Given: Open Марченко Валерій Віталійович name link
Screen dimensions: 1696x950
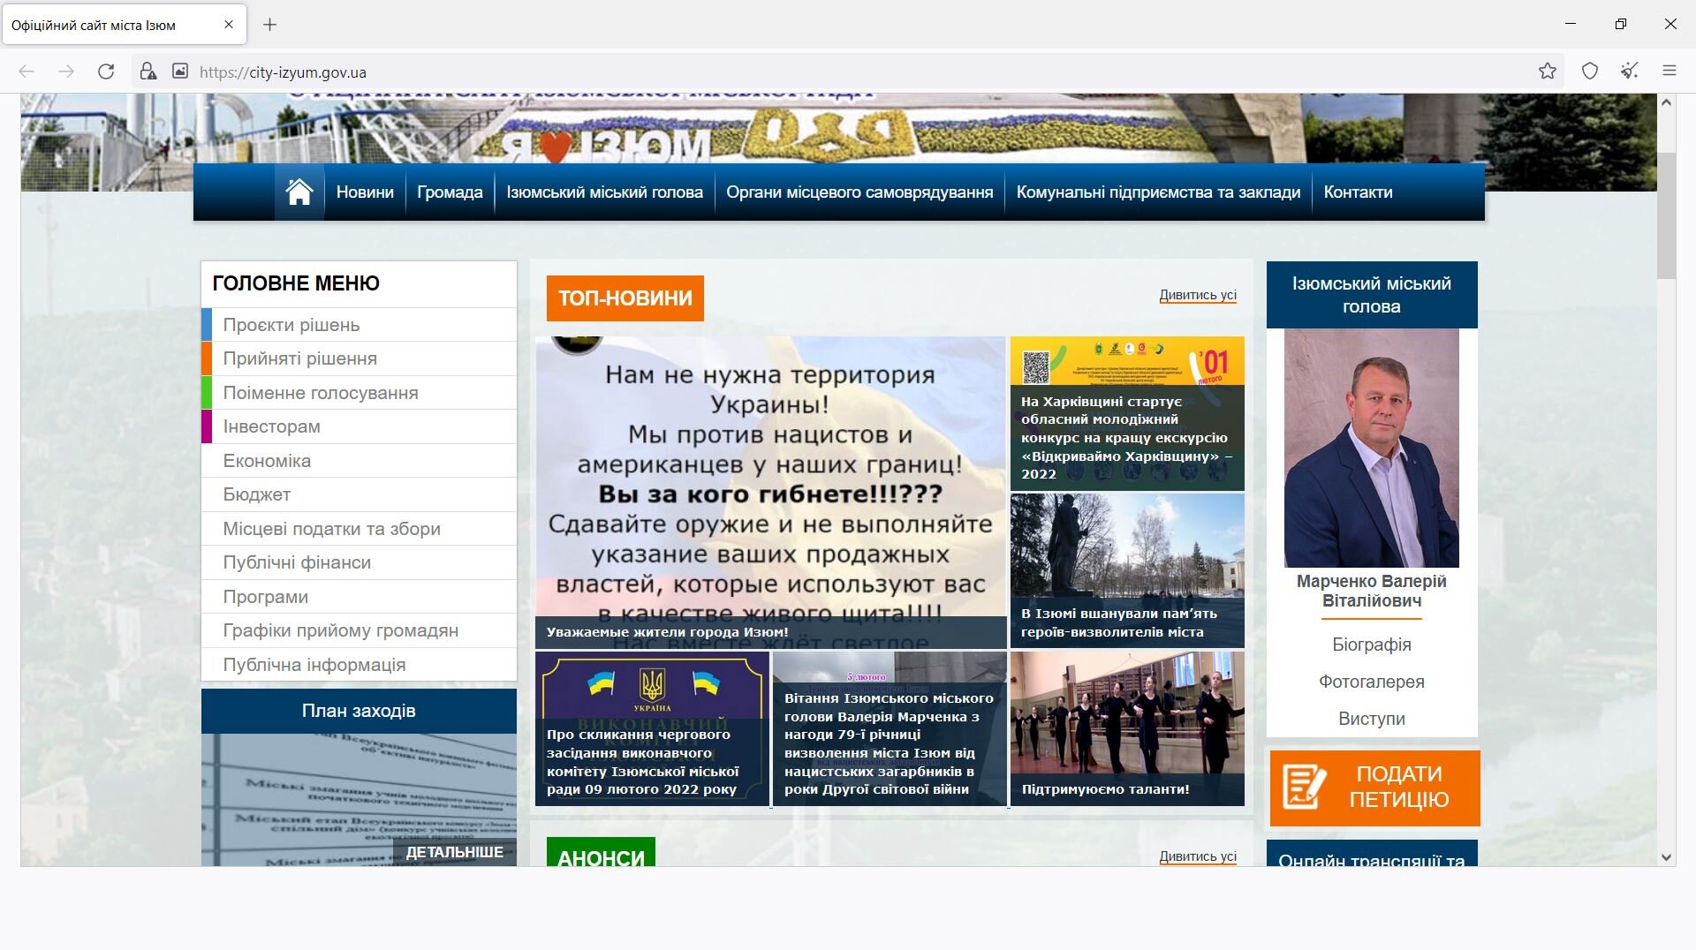Looking at the screenshot, I should point(1371,591).
